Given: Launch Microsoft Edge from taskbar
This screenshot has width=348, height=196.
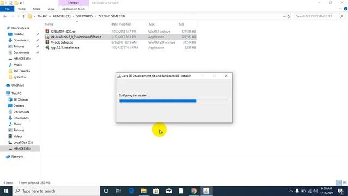Looking at the screenshot, I should 132,191.
